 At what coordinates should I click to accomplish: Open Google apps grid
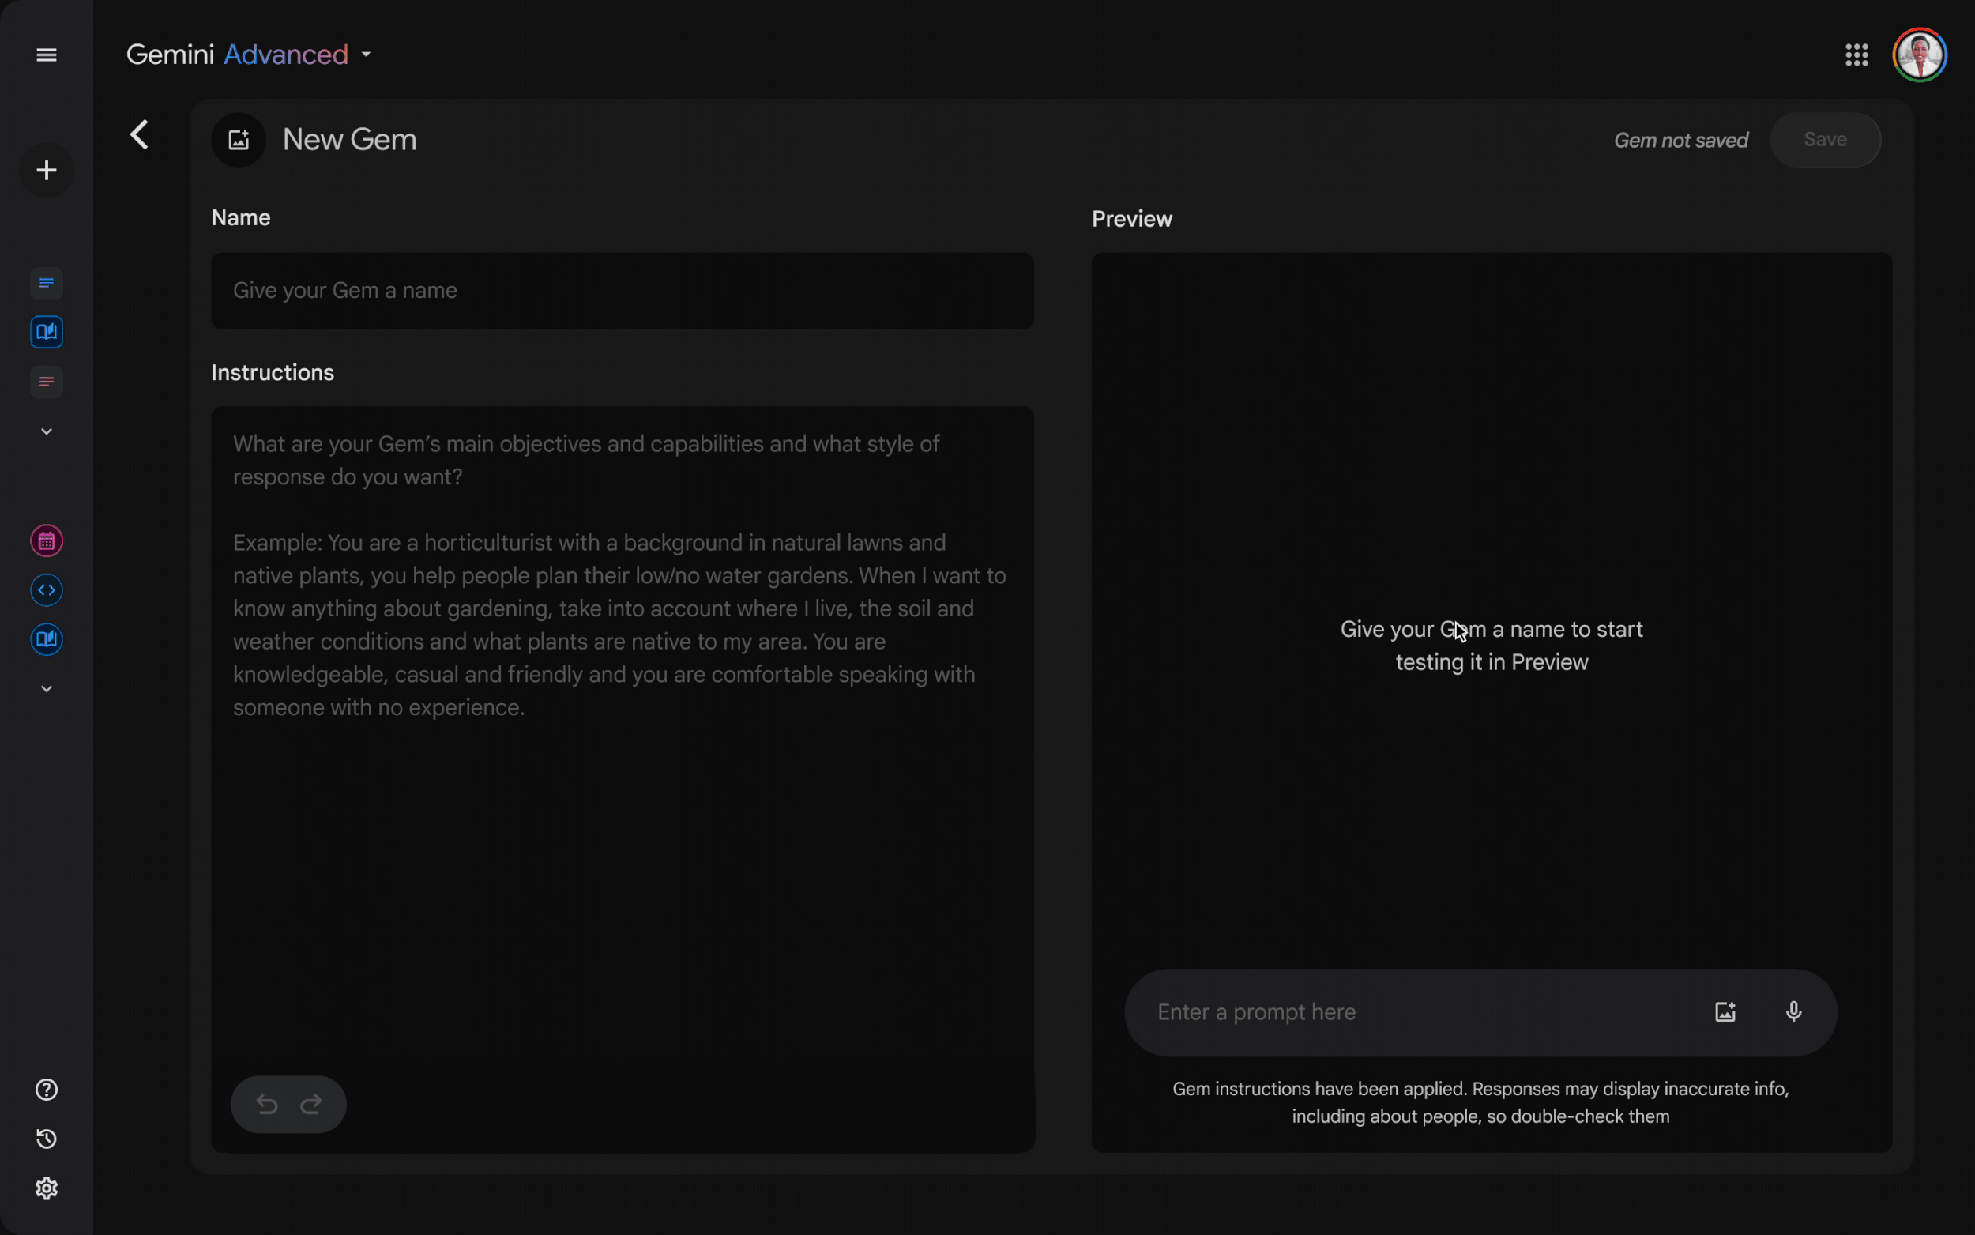1856,55
